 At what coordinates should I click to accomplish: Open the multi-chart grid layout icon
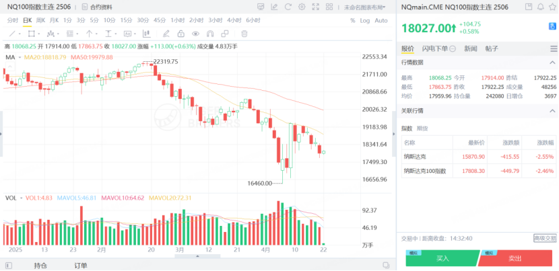[329, 7]
